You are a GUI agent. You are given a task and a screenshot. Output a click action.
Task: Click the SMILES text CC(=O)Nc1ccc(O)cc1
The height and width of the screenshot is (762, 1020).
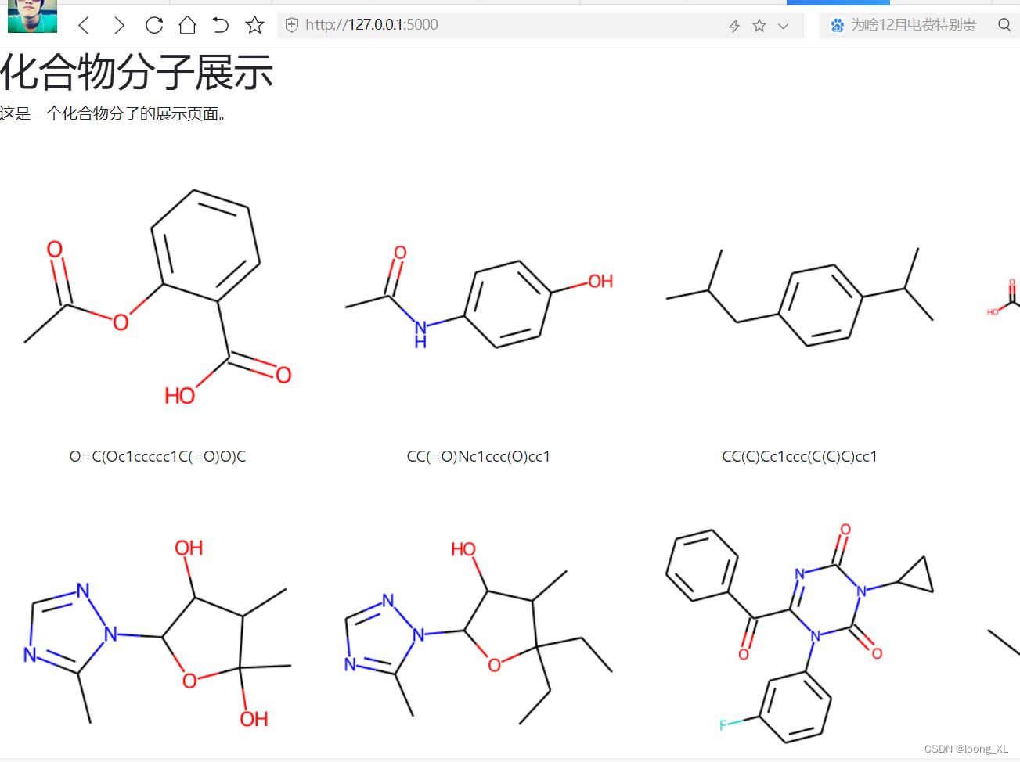478,456
